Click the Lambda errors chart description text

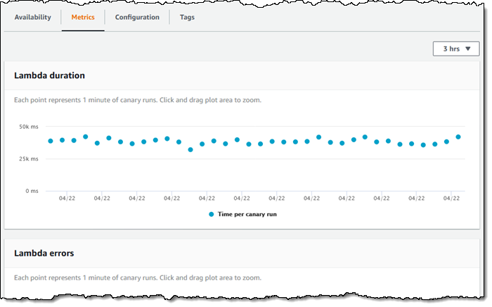pos(137,278)
